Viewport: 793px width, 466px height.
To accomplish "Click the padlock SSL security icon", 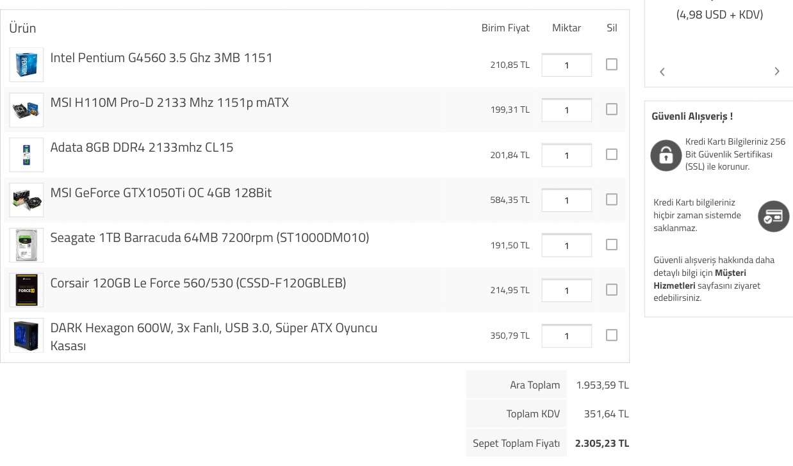I will point(666,155).
